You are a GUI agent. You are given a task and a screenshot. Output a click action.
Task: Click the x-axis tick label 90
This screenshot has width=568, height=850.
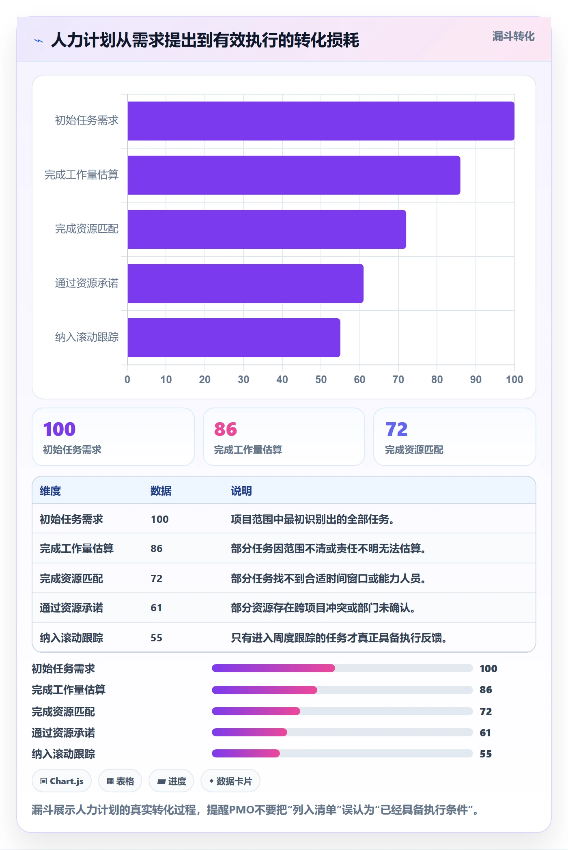(x=476, y=380)
